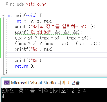Image resolution: width=107 pixels, height=102 pixels.
Task: Click the closing brace of main
Action: pos(6,72)
